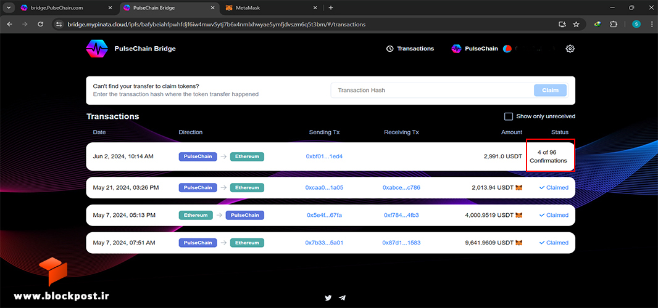Click the PulseChain Bridge logo

[97, 49]
